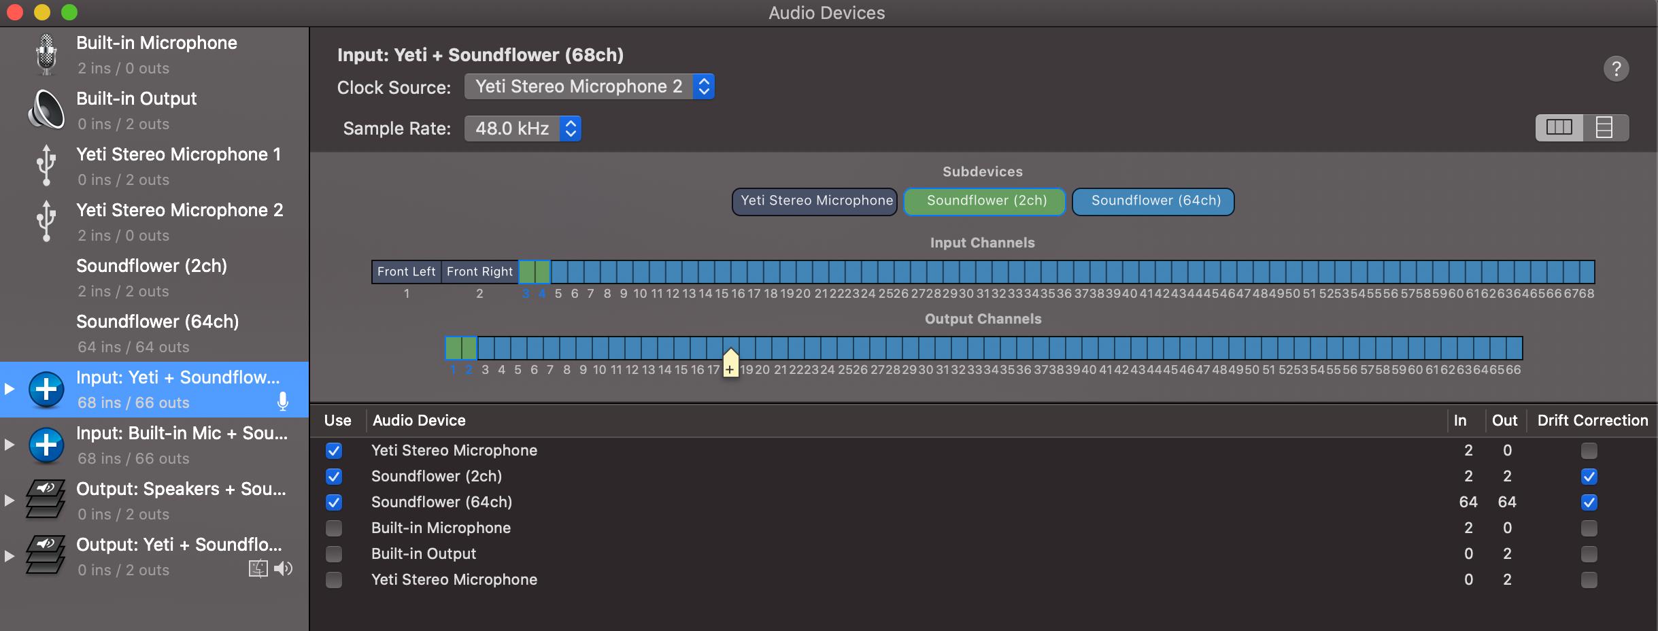The width and height of the screenshot is (1658, 631).
Task: Click green input channel 3 block
Action: coord(526,272)
